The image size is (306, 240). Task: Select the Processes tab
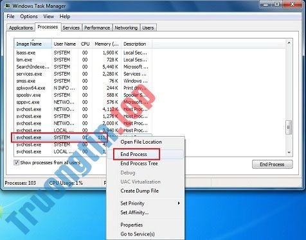(x=48, y=27)
